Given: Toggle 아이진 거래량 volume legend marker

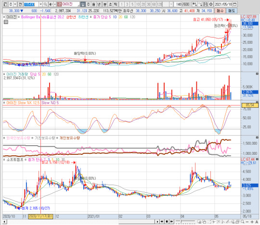Looking at the screenshot, I should pyautogui.click(x=4, y=74).
